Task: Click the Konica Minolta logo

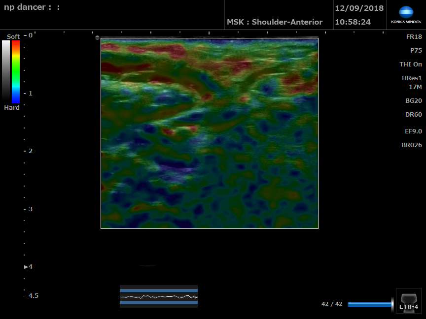Action: [x=406, y=15]
